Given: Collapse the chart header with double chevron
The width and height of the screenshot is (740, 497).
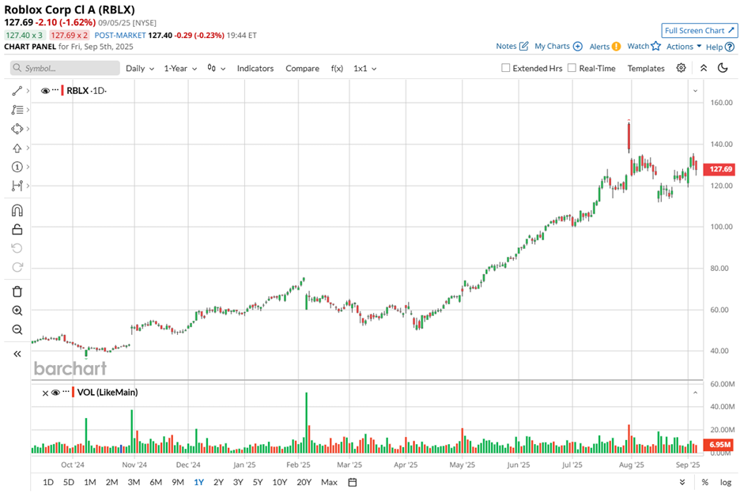Looking at the screenshot, I should [x=703, y=68].
